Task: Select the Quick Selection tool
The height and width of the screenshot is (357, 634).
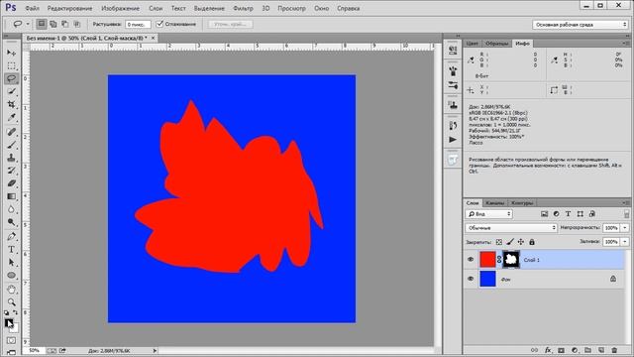Action: tap(11, 91)
